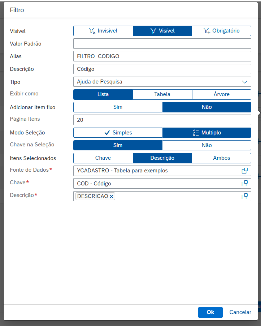The width and height of the screenshot is (261, 326).
Task: Expand the Tipo dropdown arrow
Action: [245, 82]
